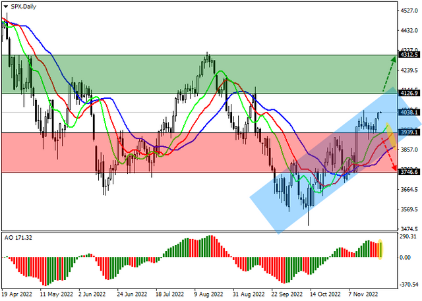Select the 3746.6 price level label
Image resolution: width=422 pixels, height=301 pixels.
tap(409, 172)
